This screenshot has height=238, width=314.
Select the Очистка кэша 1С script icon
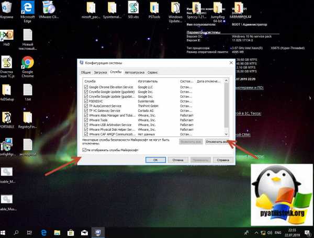tap(7, 66)
